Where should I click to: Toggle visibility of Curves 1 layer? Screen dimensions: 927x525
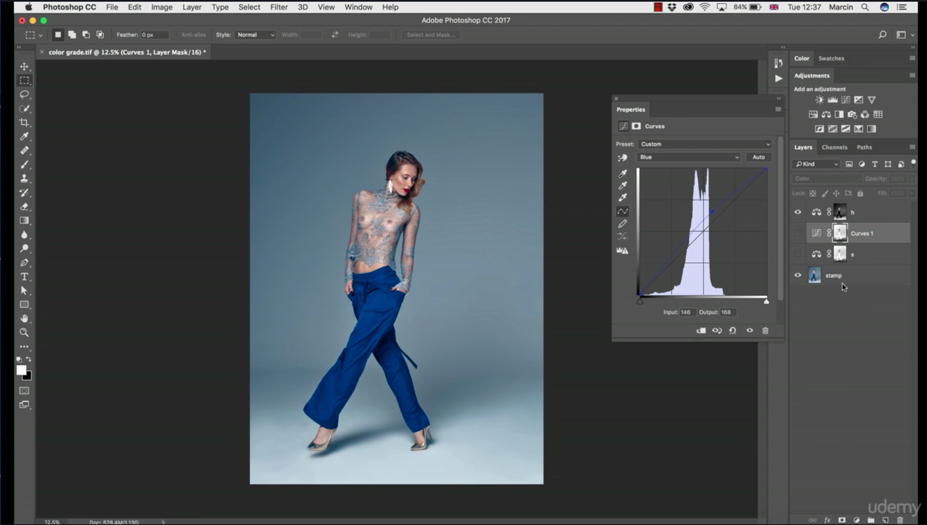pos(798,232)
